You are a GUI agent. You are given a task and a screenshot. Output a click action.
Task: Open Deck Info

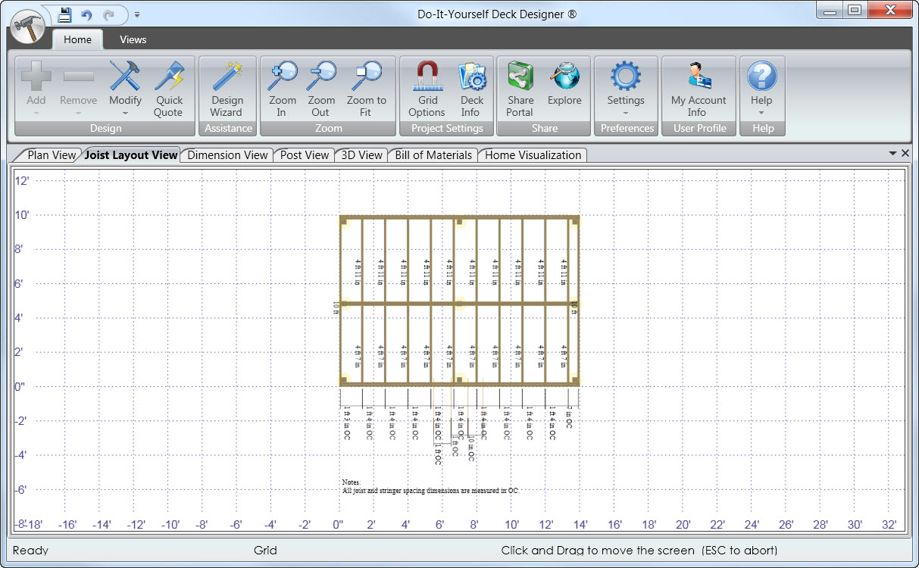click(472, 89)
